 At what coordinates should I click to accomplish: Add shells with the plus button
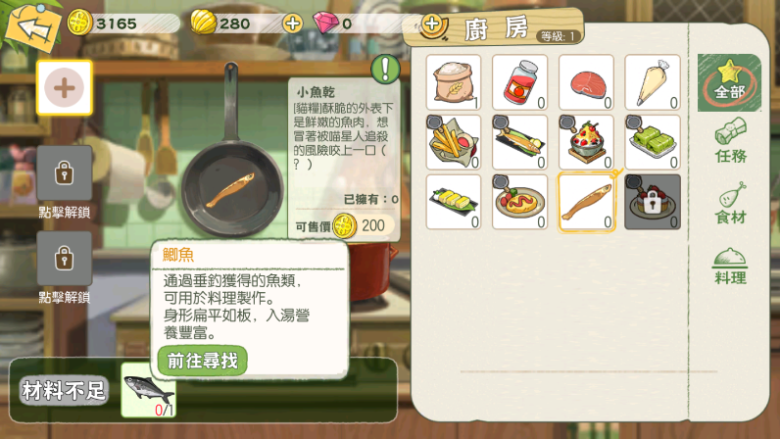pyautogui.click(x=292, y=24)
